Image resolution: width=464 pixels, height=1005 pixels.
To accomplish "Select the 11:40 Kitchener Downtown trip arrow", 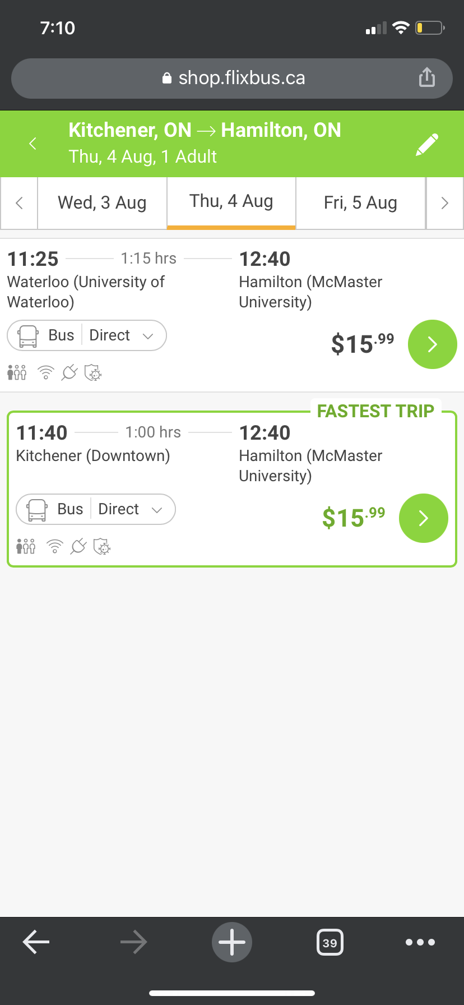I will point(423,518).
